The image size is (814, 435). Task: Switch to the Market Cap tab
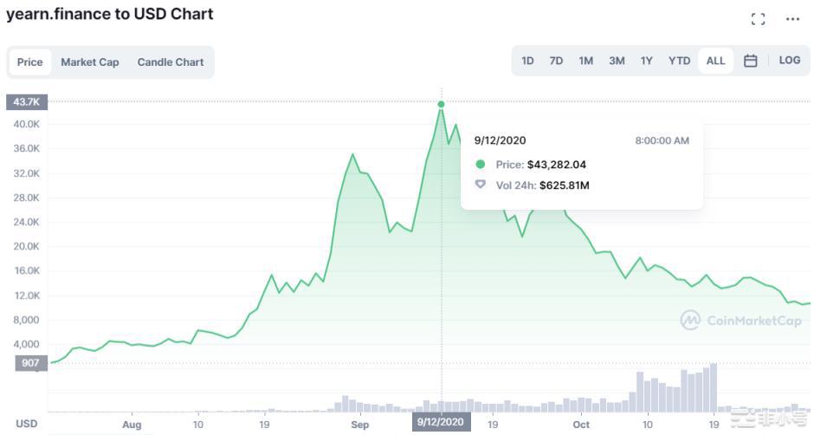point(90,62)
